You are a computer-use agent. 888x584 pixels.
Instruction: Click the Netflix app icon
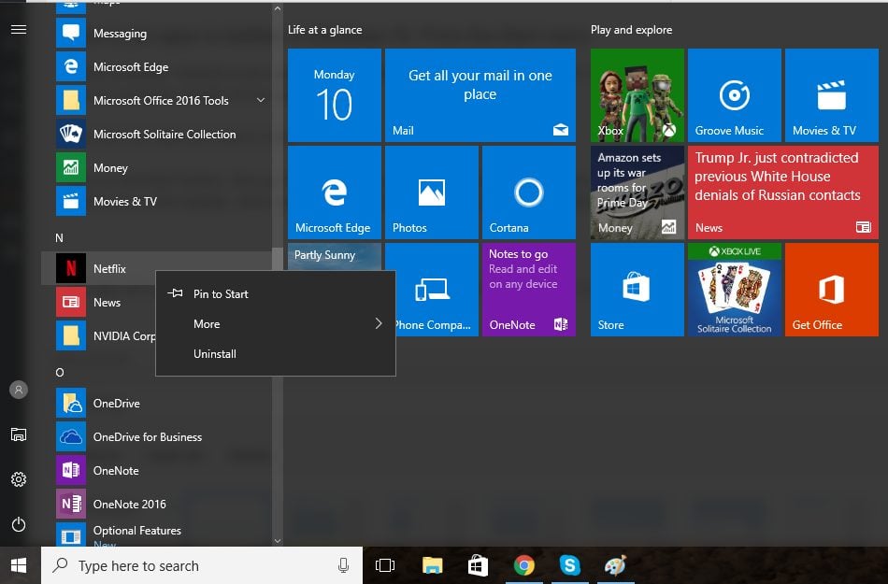[x=71, y=268]
